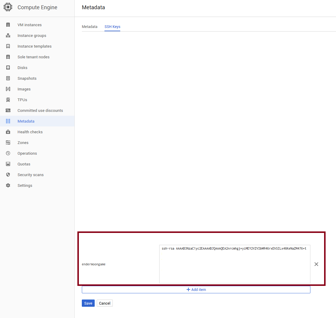Screen dimensions: 336x318
Task: Click the Quotas icon
Action: click(x=8, y=164)
